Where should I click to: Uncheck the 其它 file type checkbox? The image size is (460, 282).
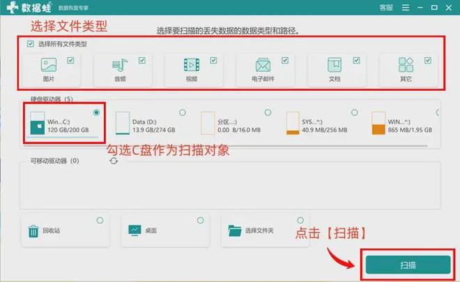pos(427,61)
